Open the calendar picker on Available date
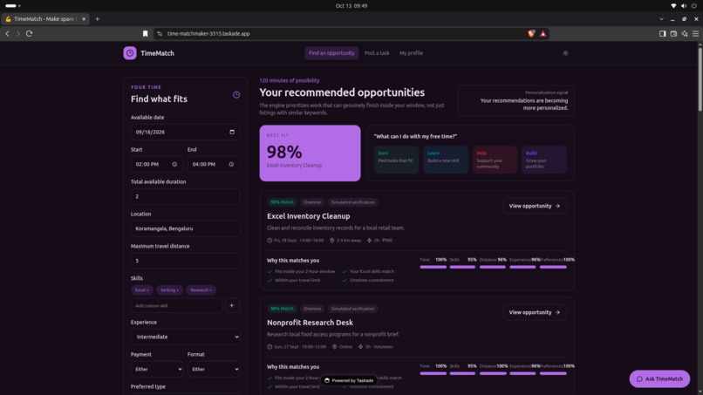The image size is (703, 395). (x=232, y=132)
